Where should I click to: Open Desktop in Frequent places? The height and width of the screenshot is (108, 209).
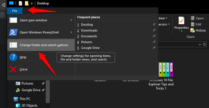click(87, 25)
